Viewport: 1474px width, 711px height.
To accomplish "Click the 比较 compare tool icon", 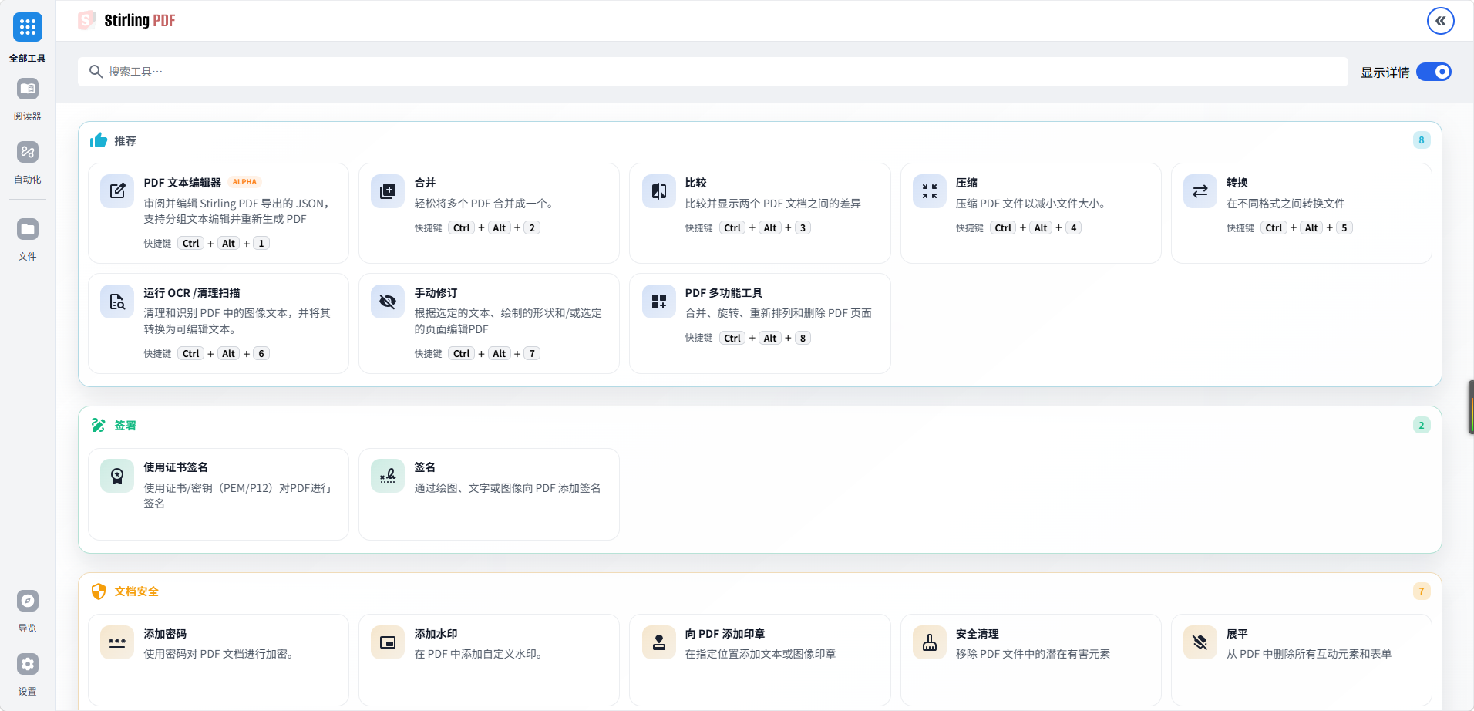I will tap(659, 191).
